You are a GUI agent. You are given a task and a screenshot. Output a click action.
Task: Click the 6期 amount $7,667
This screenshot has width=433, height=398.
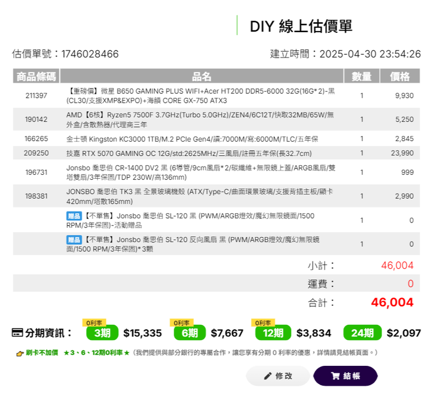click(227, 333)
